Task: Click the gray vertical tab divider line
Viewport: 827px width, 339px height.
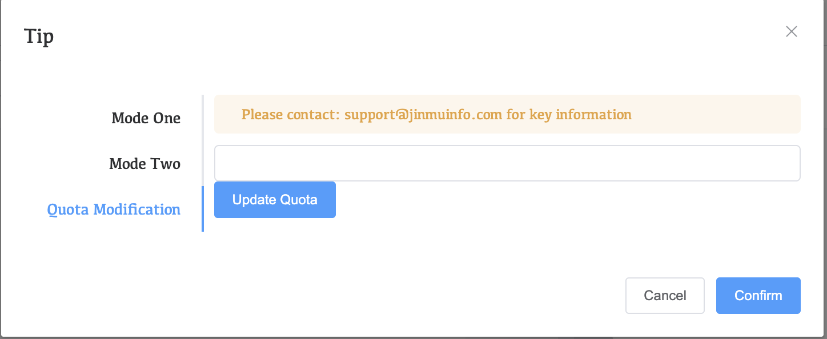Action: (203, 137)
